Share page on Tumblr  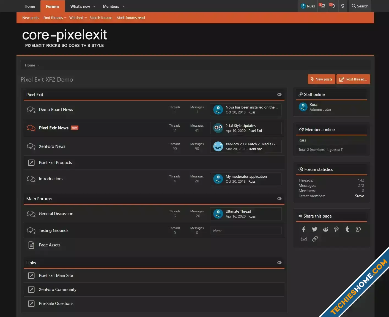click(347, 229)
